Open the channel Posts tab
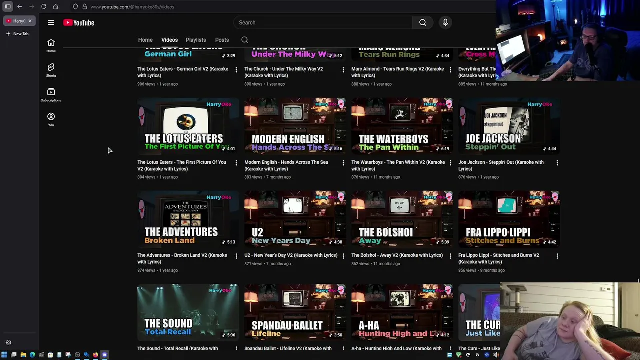Image resolution: width=640 pixels, height=360 pixels. pyautogui.click(x=222, y=40)
